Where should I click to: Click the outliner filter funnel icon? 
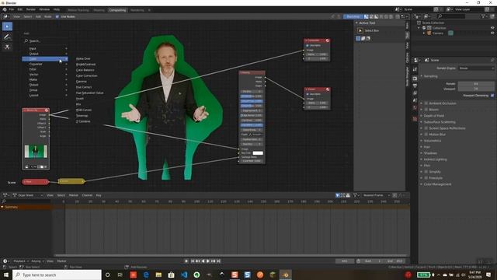click(x=484, y=16)
